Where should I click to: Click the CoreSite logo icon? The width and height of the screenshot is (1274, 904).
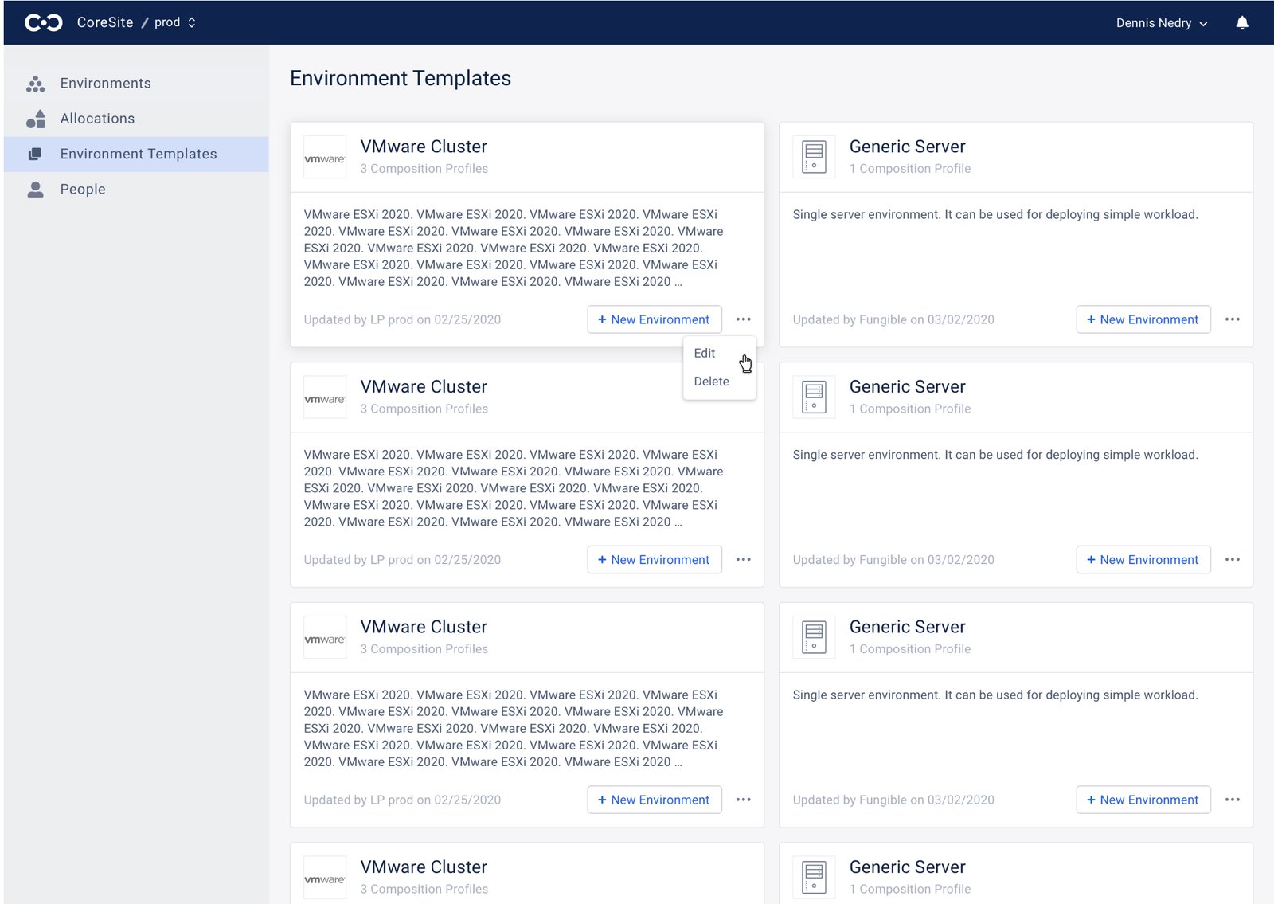pyautogui.click(x=43, y=22)
